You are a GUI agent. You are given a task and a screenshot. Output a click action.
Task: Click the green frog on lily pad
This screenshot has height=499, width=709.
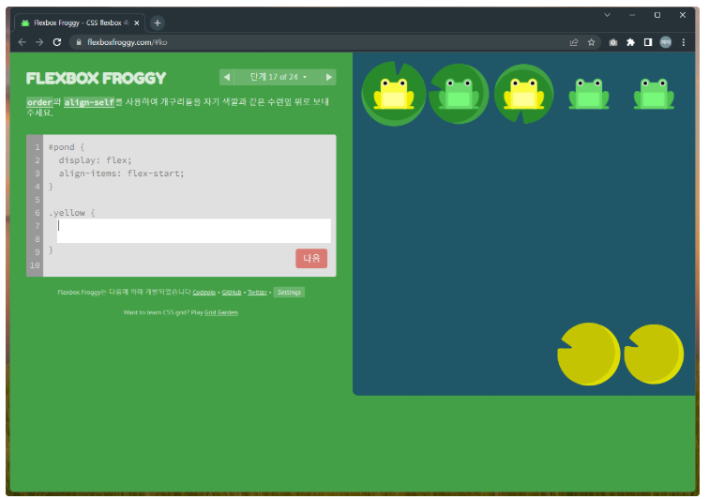click(459, 94)
